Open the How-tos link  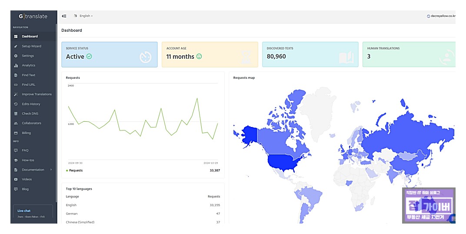(28, 160)
